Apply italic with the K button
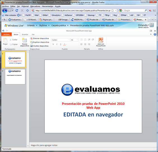 (57, 44)
